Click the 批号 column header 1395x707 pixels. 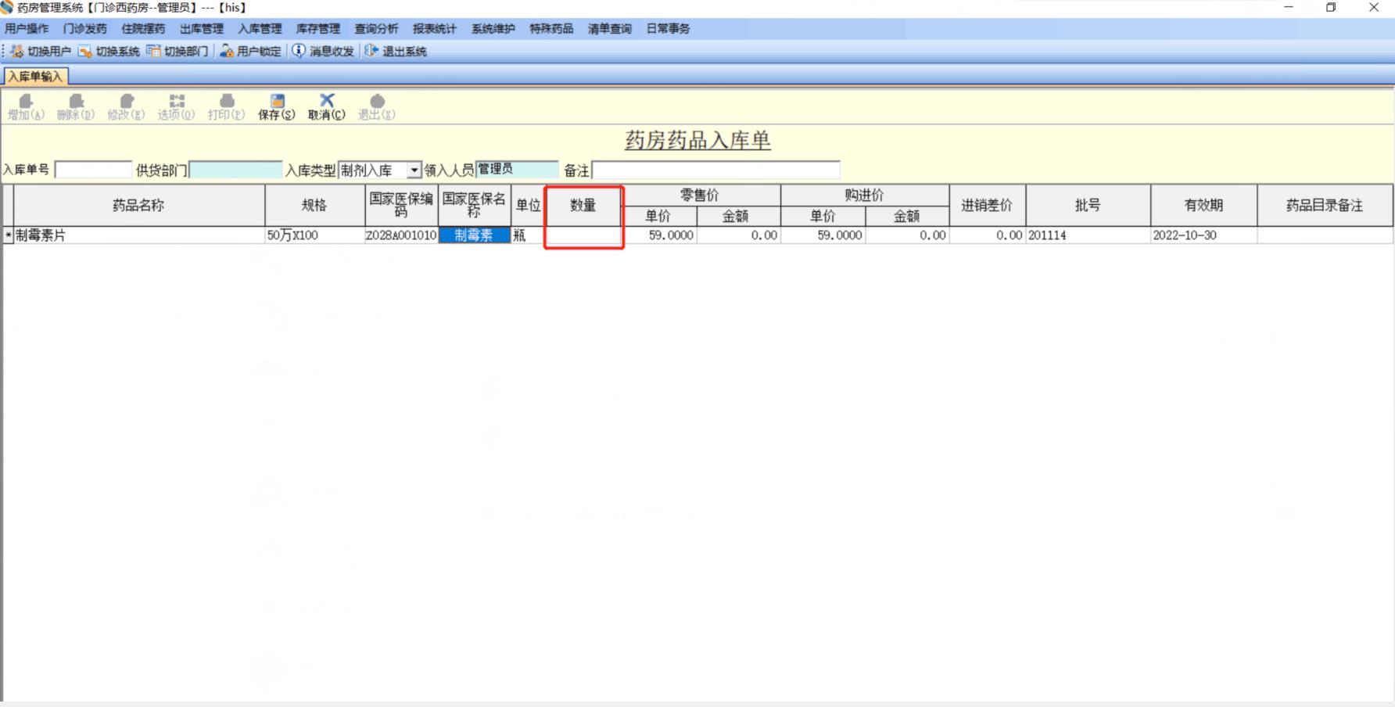1088,206
